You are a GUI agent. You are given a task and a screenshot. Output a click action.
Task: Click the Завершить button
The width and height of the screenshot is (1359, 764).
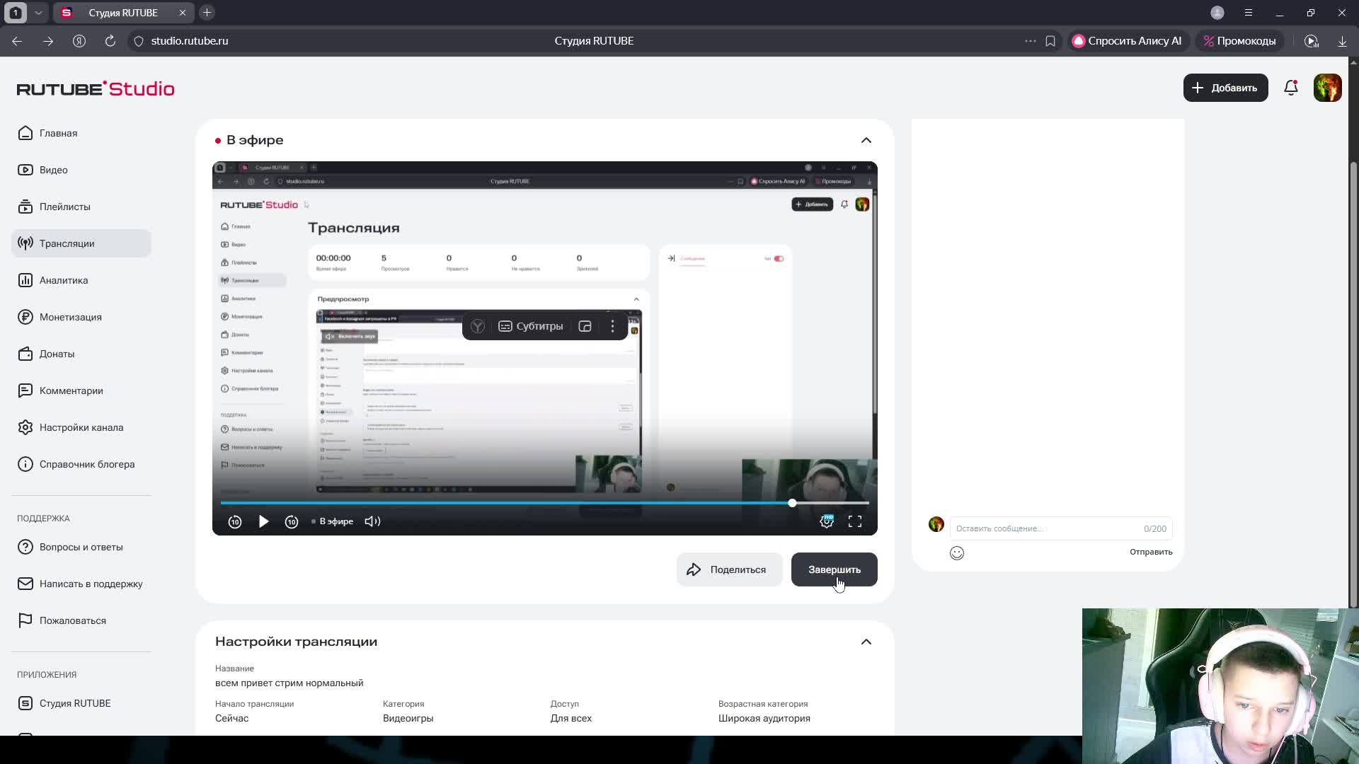834,569
